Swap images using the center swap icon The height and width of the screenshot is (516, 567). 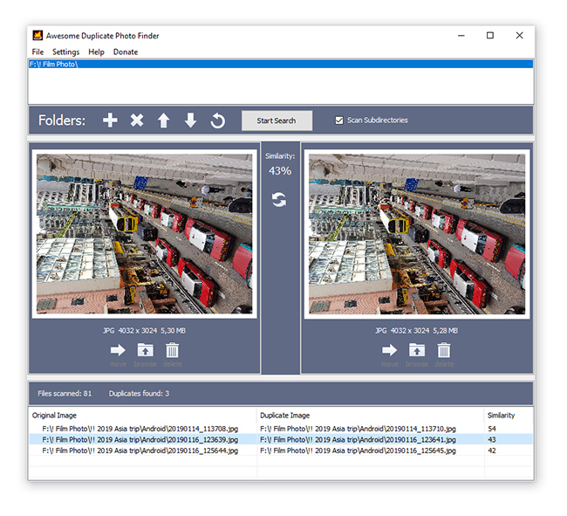279,199
